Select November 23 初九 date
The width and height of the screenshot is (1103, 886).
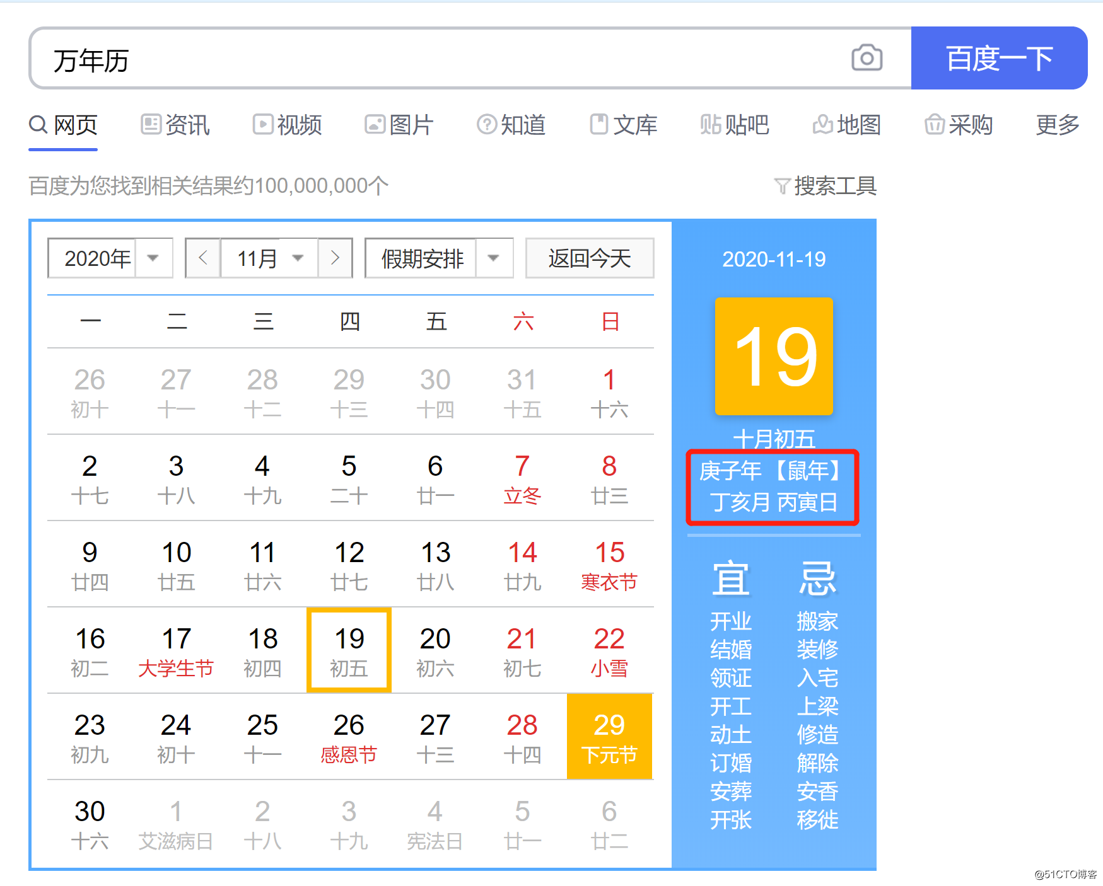point(90,737)
